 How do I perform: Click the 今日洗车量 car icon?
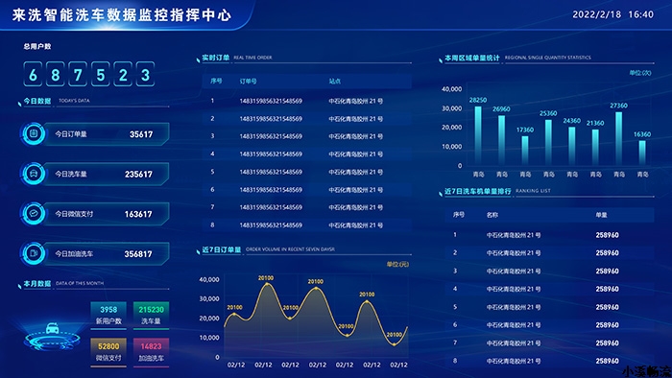point(34,174)
